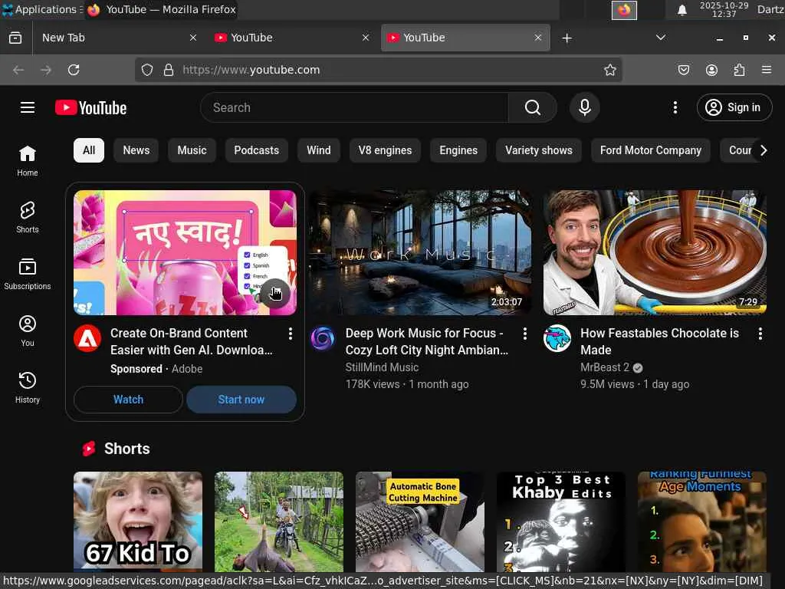The image size is (785, 589).
Task: Click the StillMind Music channel avatar
Action: click(323, 338)
